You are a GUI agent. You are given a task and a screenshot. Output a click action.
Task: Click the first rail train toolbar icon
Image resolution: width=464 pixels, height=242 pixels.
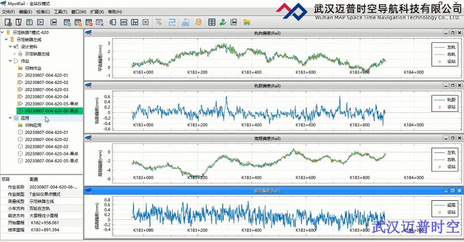[x=54, y=22]
